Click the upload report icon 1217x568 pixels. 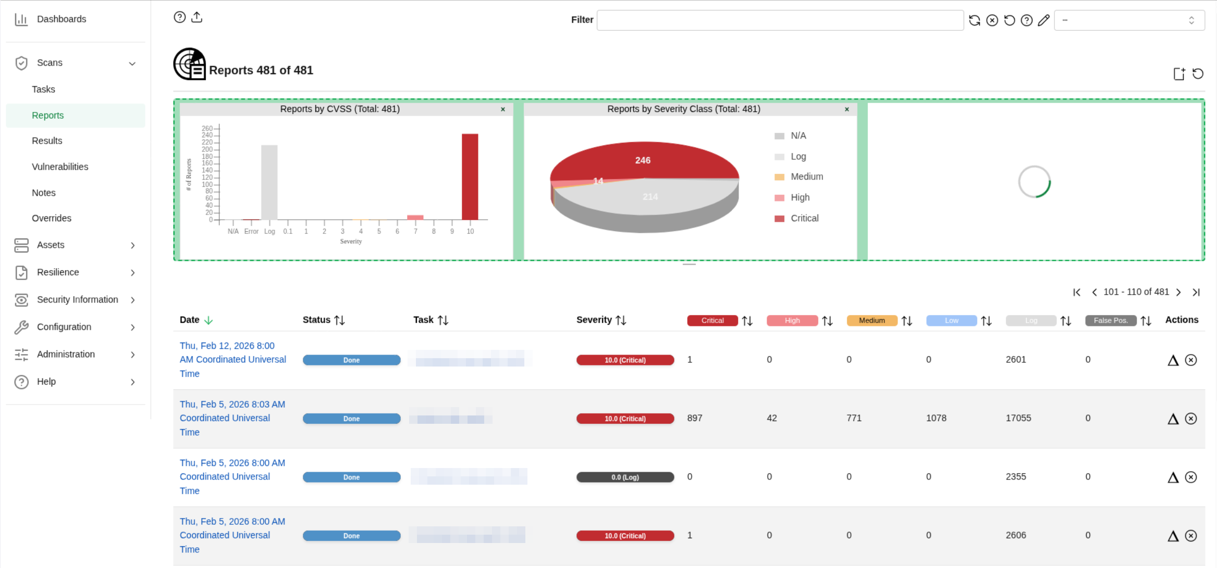click(196, 17)
